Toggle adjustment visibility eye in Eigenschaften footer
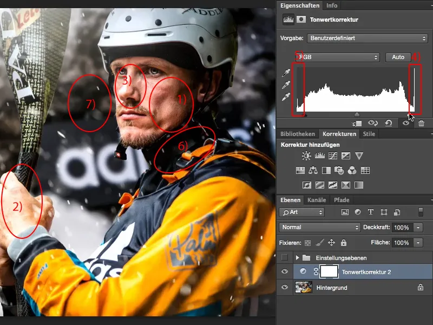This screenshot has width=433, height=325. (405, 123)
